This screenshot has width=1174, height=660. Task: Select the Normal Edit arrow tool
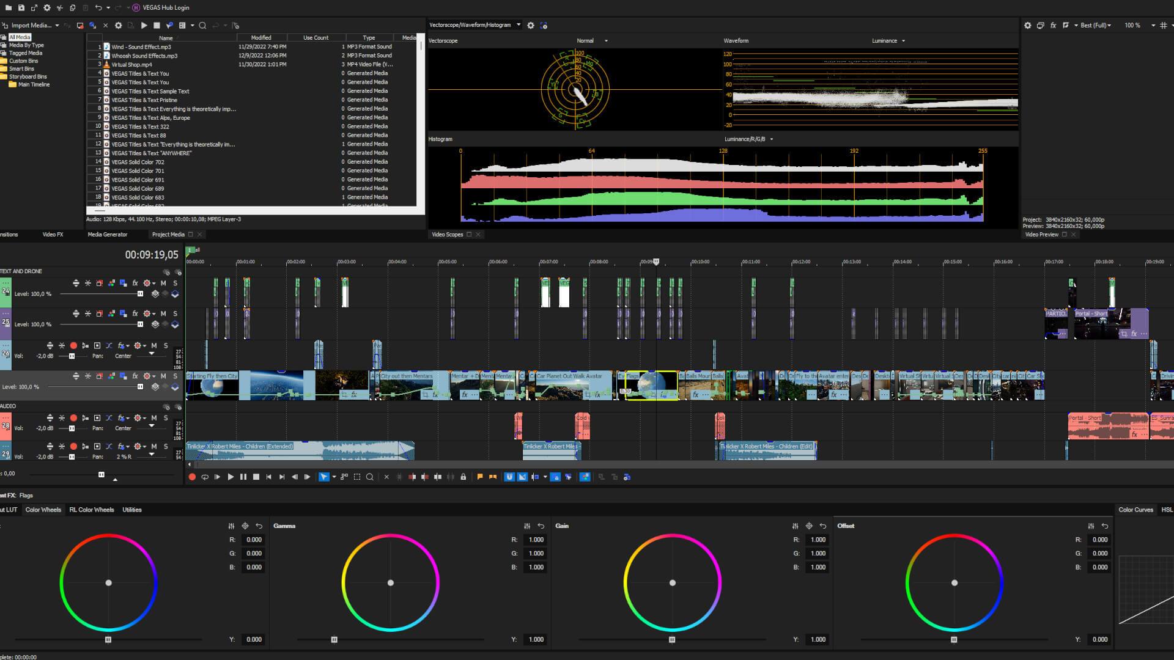tap(323, 477)
